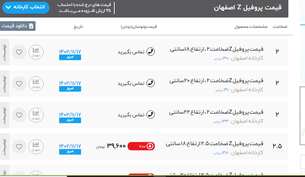The height and width of the screenshot is (177, 305).
Task: Toggle favorite heart for 2.5mm height 18 profile
Action: tap(19, 147)
